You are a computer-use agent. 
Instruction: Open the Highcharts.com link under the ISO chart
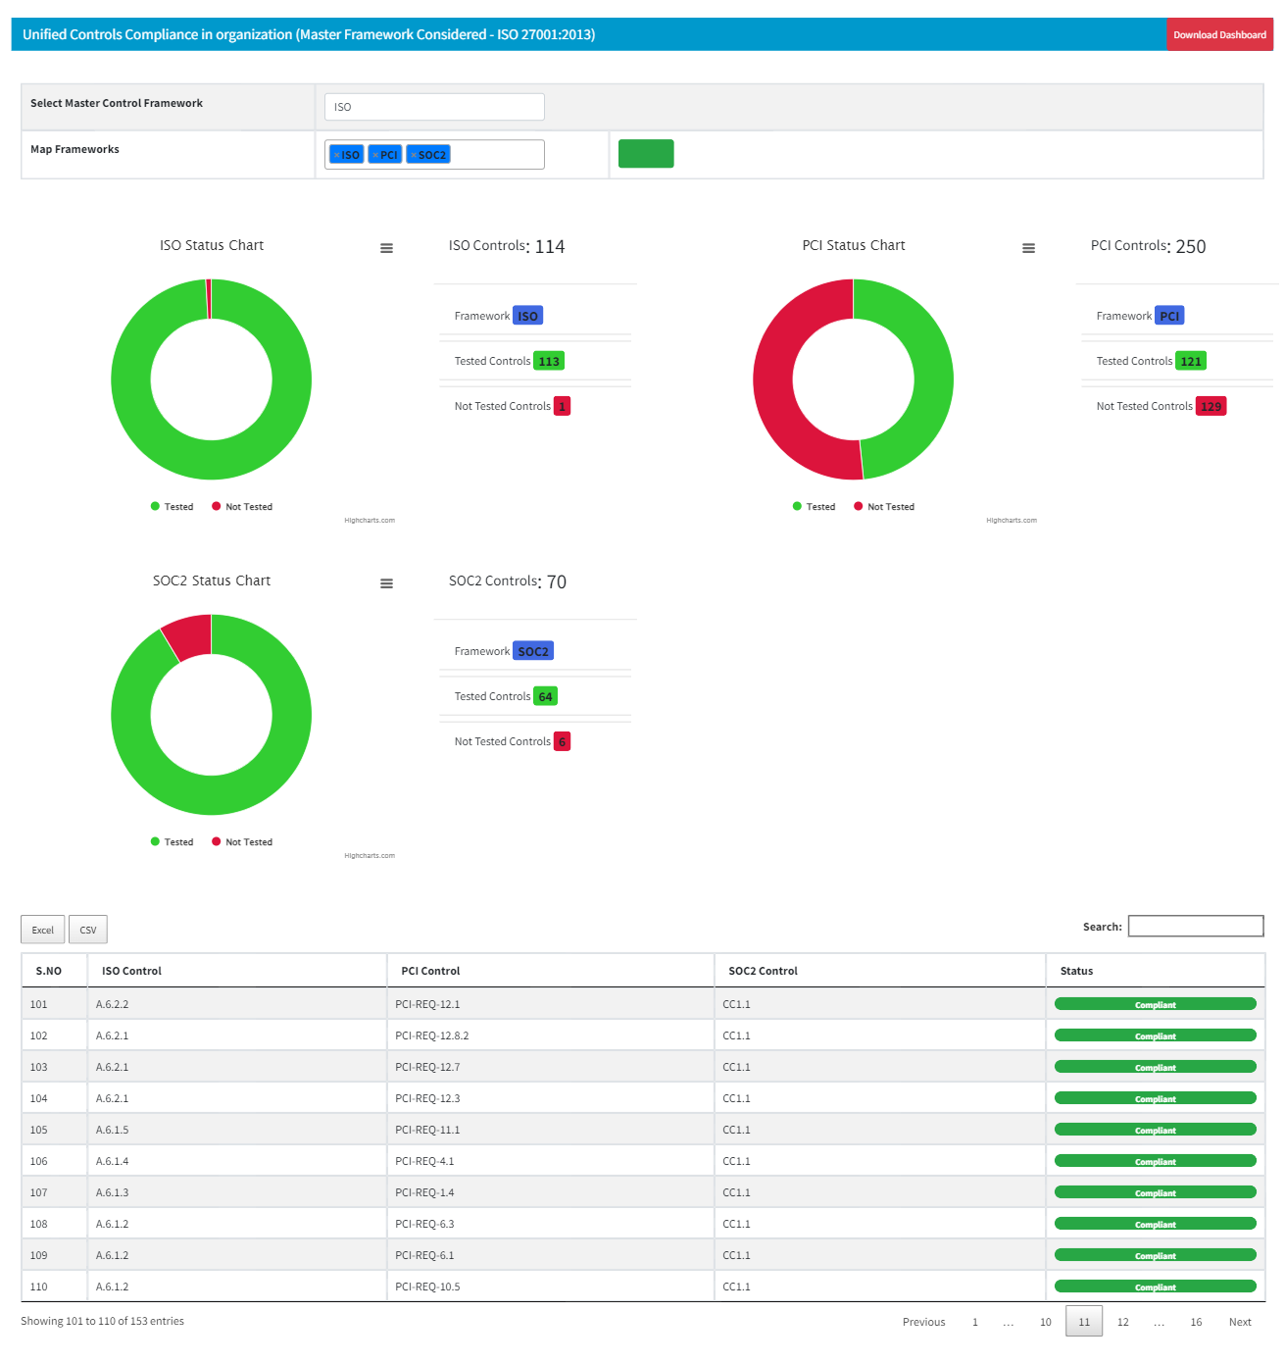click(x=369, y=520)
